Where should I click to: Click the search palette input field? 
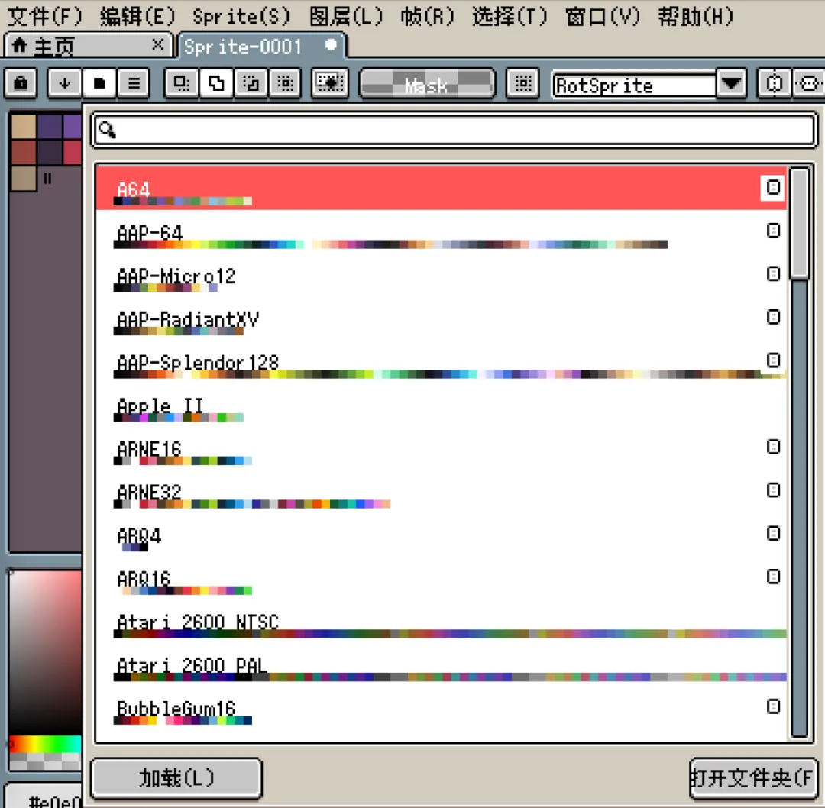[x=455, y=130]
